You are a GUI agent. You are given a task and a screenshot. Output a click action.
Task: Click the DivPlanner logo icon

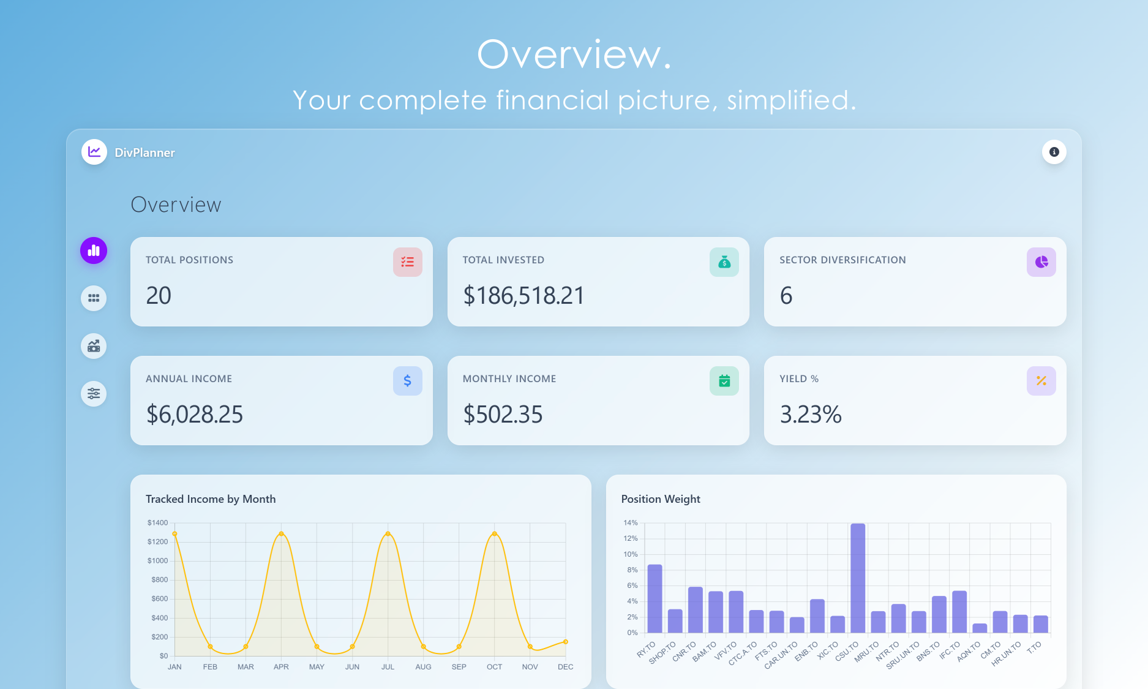[x=94, y=152]
